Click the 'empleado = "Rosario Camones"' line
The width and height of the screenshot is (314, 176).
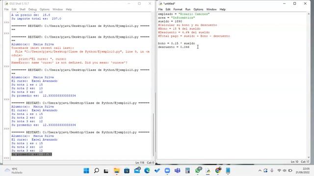184,14
